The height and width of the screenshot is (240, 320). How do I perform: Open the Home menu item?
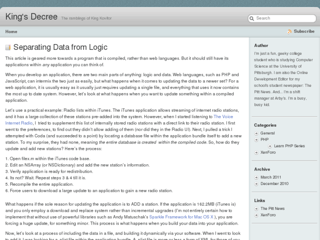point(11,32)
